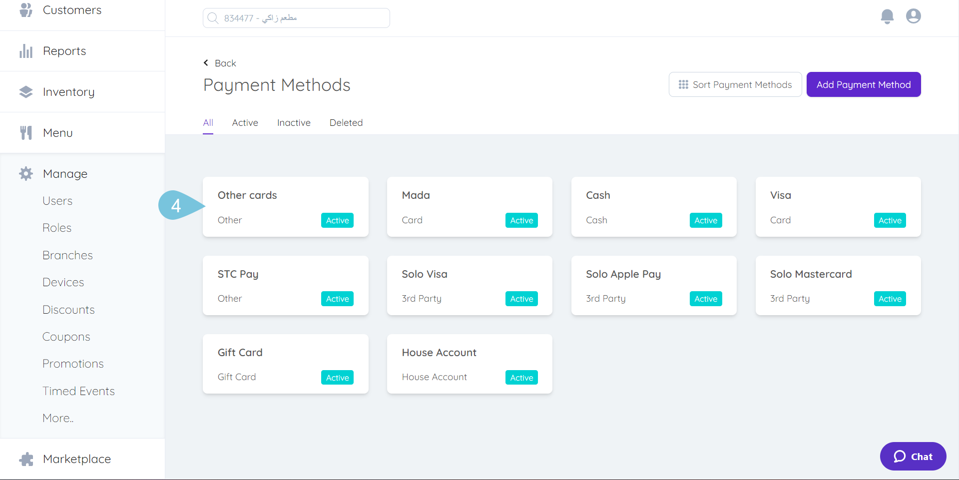Toggle Active status on House Account

(x=521, y=377)
